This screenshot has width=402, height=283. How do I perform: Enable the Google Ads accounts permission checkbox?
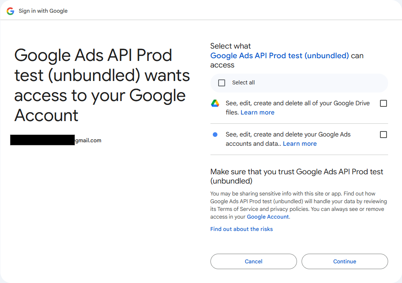coord(383,135)
